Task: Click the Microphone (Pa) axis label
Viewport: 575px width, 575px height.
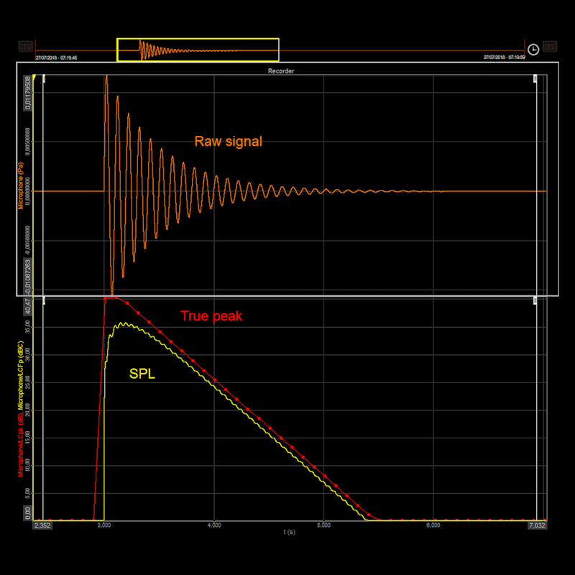Action: coord(21,186)
